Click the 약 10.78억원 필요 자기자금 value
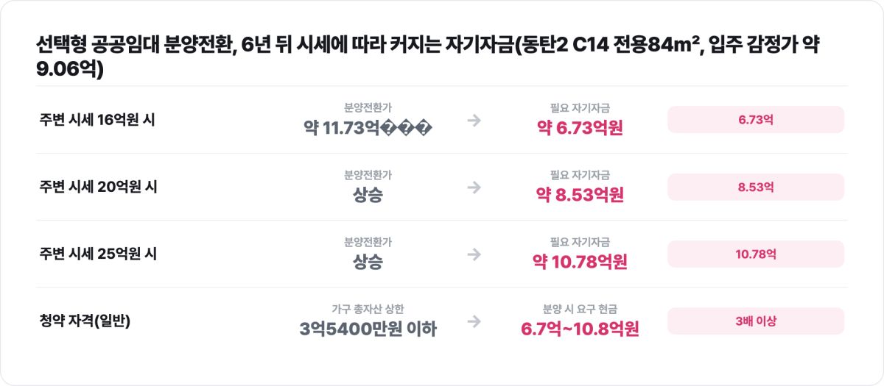Image resolution: width=884 pixels, height=386 pixels. pyautogui.click(x=580, y=262)
